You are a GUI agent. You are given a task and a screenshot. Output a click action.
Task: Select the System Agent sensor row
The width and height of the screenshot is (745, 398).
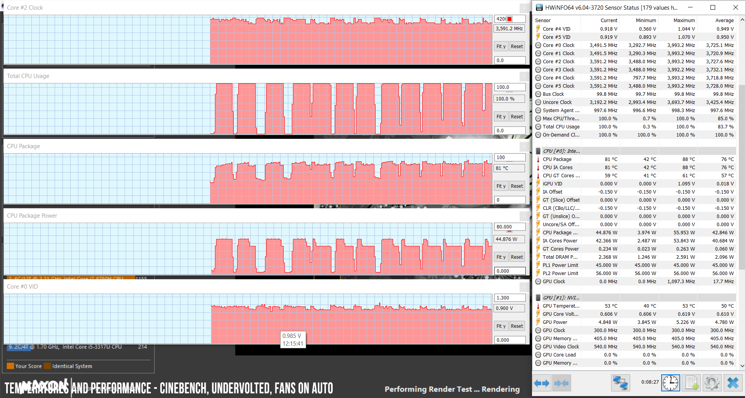(x=635, y=111)
